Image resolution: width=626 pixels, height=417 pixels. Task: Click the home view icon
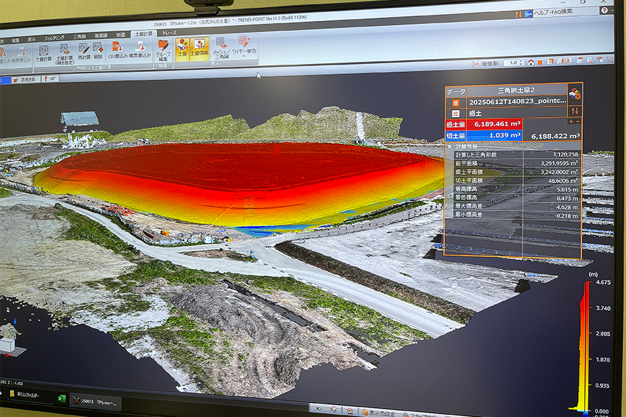(531, 62)
